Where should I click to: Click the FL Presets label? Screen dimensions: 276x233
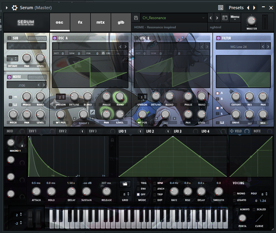point(236,8)
